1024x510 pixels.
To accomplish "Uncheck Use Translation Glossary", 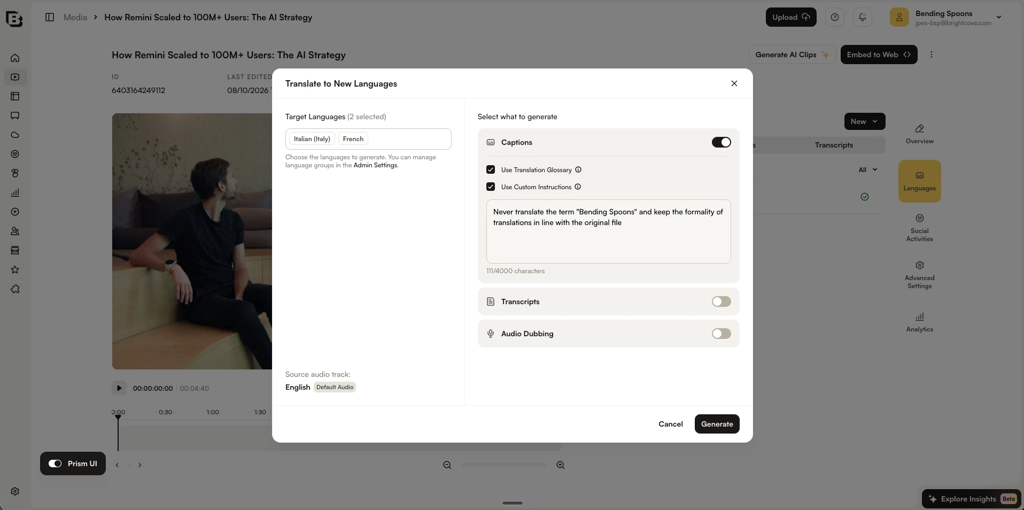I will pyautogui.click(x=491, y=169).
